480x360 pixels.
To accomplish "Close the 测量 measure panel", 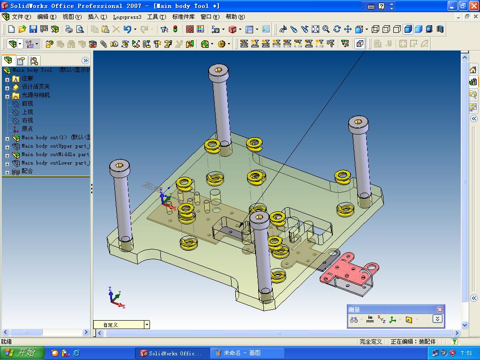I will point(440,309).
